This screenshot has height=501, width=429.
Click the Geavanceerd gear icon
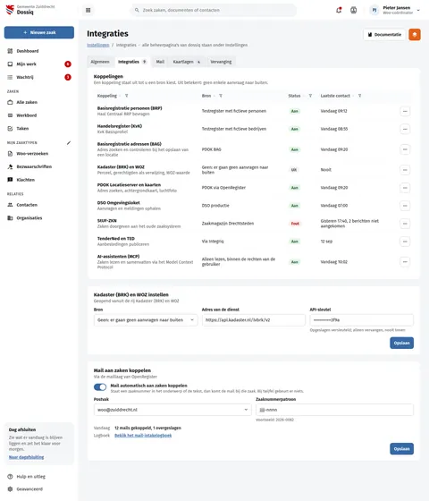coord(10,488)
